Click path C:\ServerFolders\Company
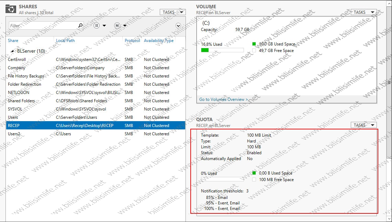This screenshot has height=222, width=392. (x=80, y=68)
